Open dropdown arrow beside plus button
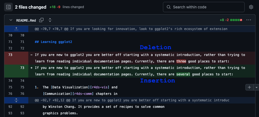Image resolution: width=259 pixels, height=117 pixels. click(256, 87)
